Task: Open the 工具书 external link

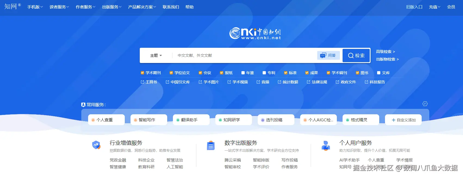Action: 149,82
